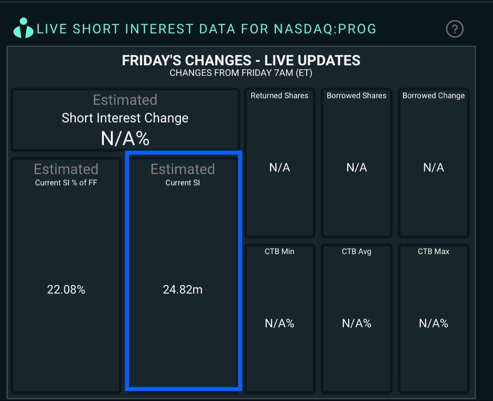Screen dimensions: 493x401
Task: Click the 24.82m value
Action: [x=183, y=289]
